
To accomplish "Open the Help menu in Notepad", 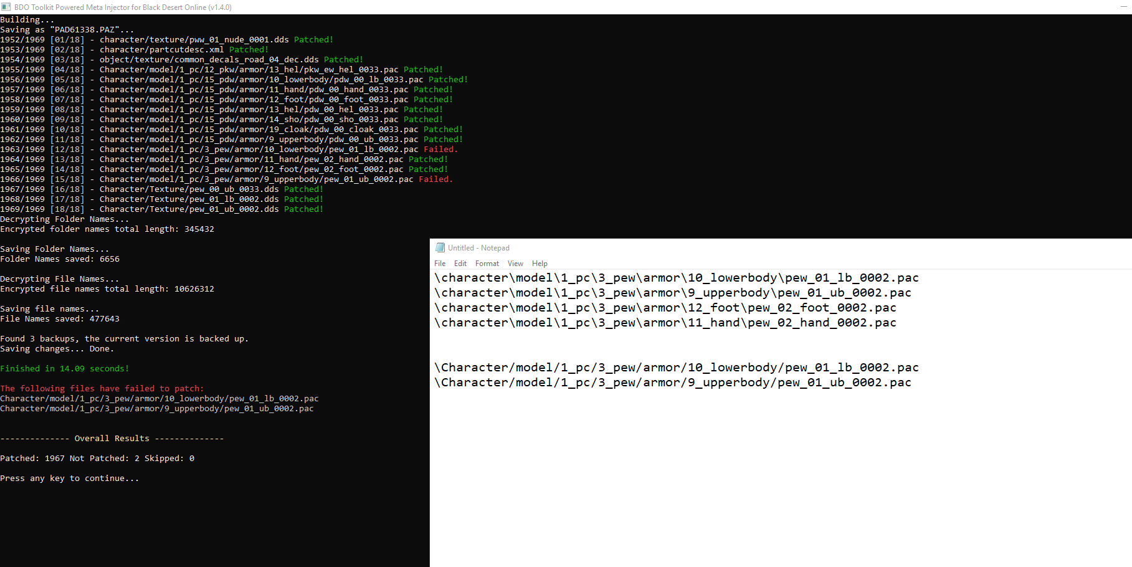I will 540,264.
